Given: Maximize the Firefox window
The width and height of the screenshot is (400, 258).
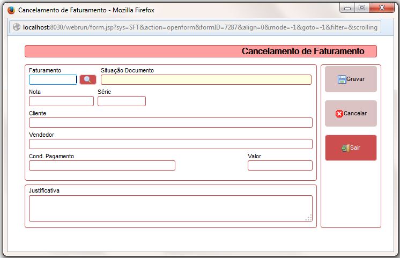Looking at the screenshot, I should tap(362, 8).
